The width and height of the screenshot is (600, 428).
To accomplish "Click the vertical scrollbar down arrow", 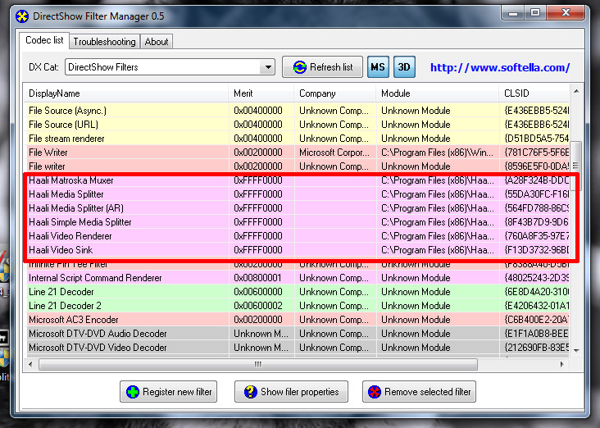I will click(x=576, y=351).
